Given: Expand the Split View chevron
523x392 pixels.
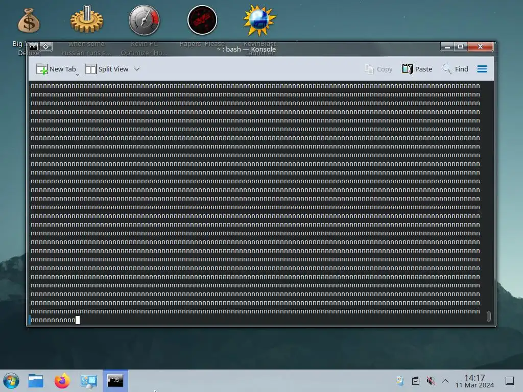Looking at the screenshot, I should [137, 69].
